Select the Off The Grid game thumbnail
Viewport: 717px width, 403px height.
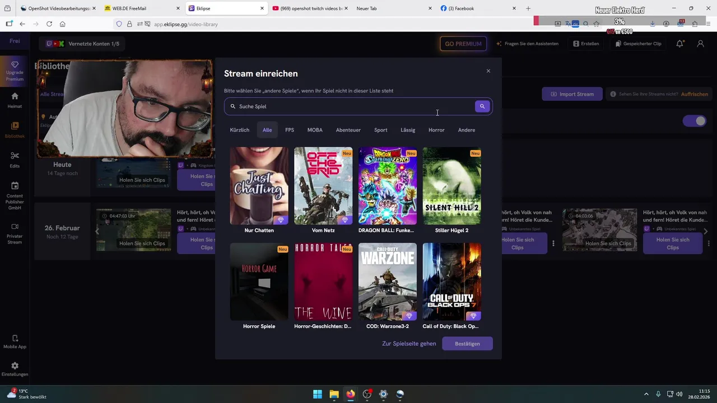pyautogui.click(x=323, y=186)
